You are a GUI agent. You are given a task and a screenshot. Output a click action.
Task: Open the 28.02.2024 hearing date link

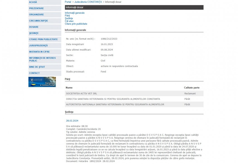(72, 121)
